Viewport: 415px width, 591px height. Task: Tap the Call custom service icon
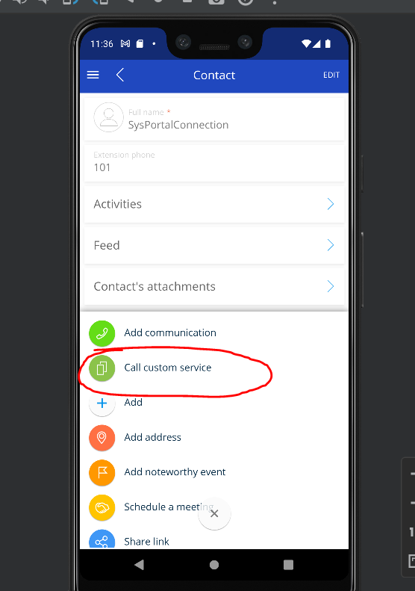click(102, 368)
